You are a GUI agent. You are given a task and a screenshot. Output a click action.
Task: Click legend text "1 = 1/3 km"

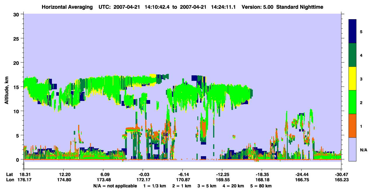tap(155, 186)
